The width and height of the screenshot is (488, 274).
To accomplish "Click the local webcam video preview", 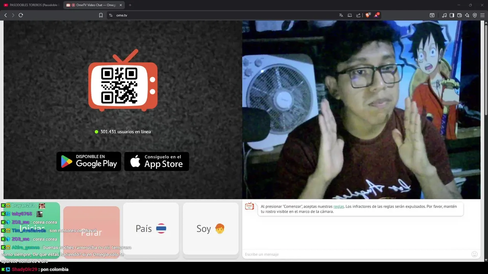I will 361,110.
